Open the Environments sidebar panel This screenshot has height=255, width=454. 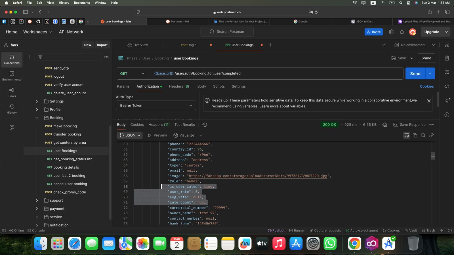[12, 76]
